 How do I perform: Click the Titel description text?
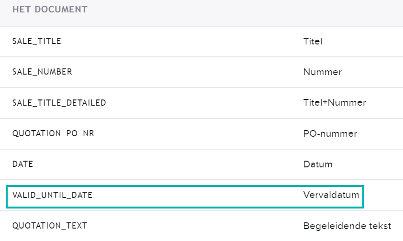point(313,41)
